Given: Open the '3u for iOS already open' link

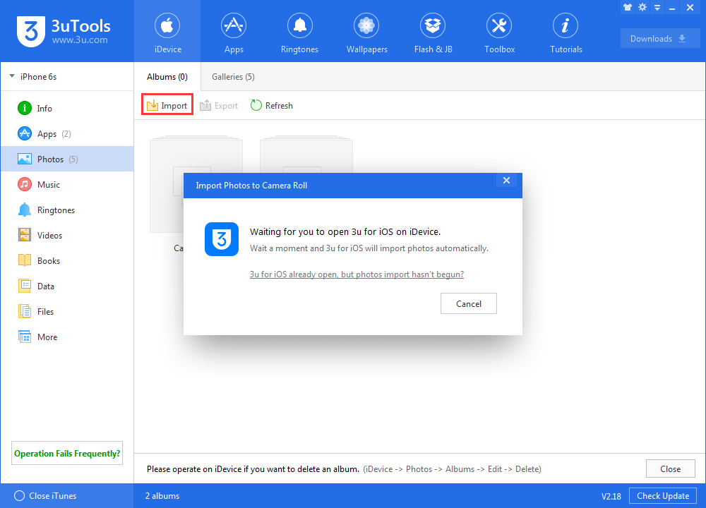Looking at the screenshot, I should [357, 274].
